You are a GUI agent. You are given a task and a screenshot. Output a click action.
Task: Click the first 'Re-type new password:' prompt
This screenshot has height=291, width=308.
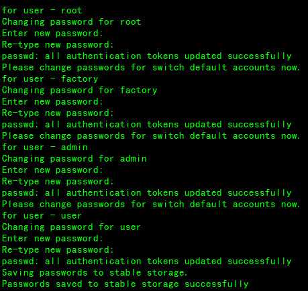(58, 45)
